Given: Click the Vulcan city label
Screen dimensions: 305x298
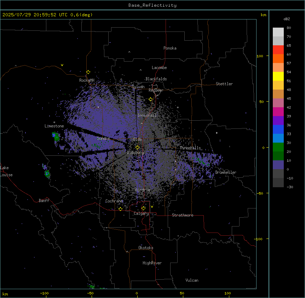Looking at the screenshot, I should pyautogui.click(x=192, y=280).
